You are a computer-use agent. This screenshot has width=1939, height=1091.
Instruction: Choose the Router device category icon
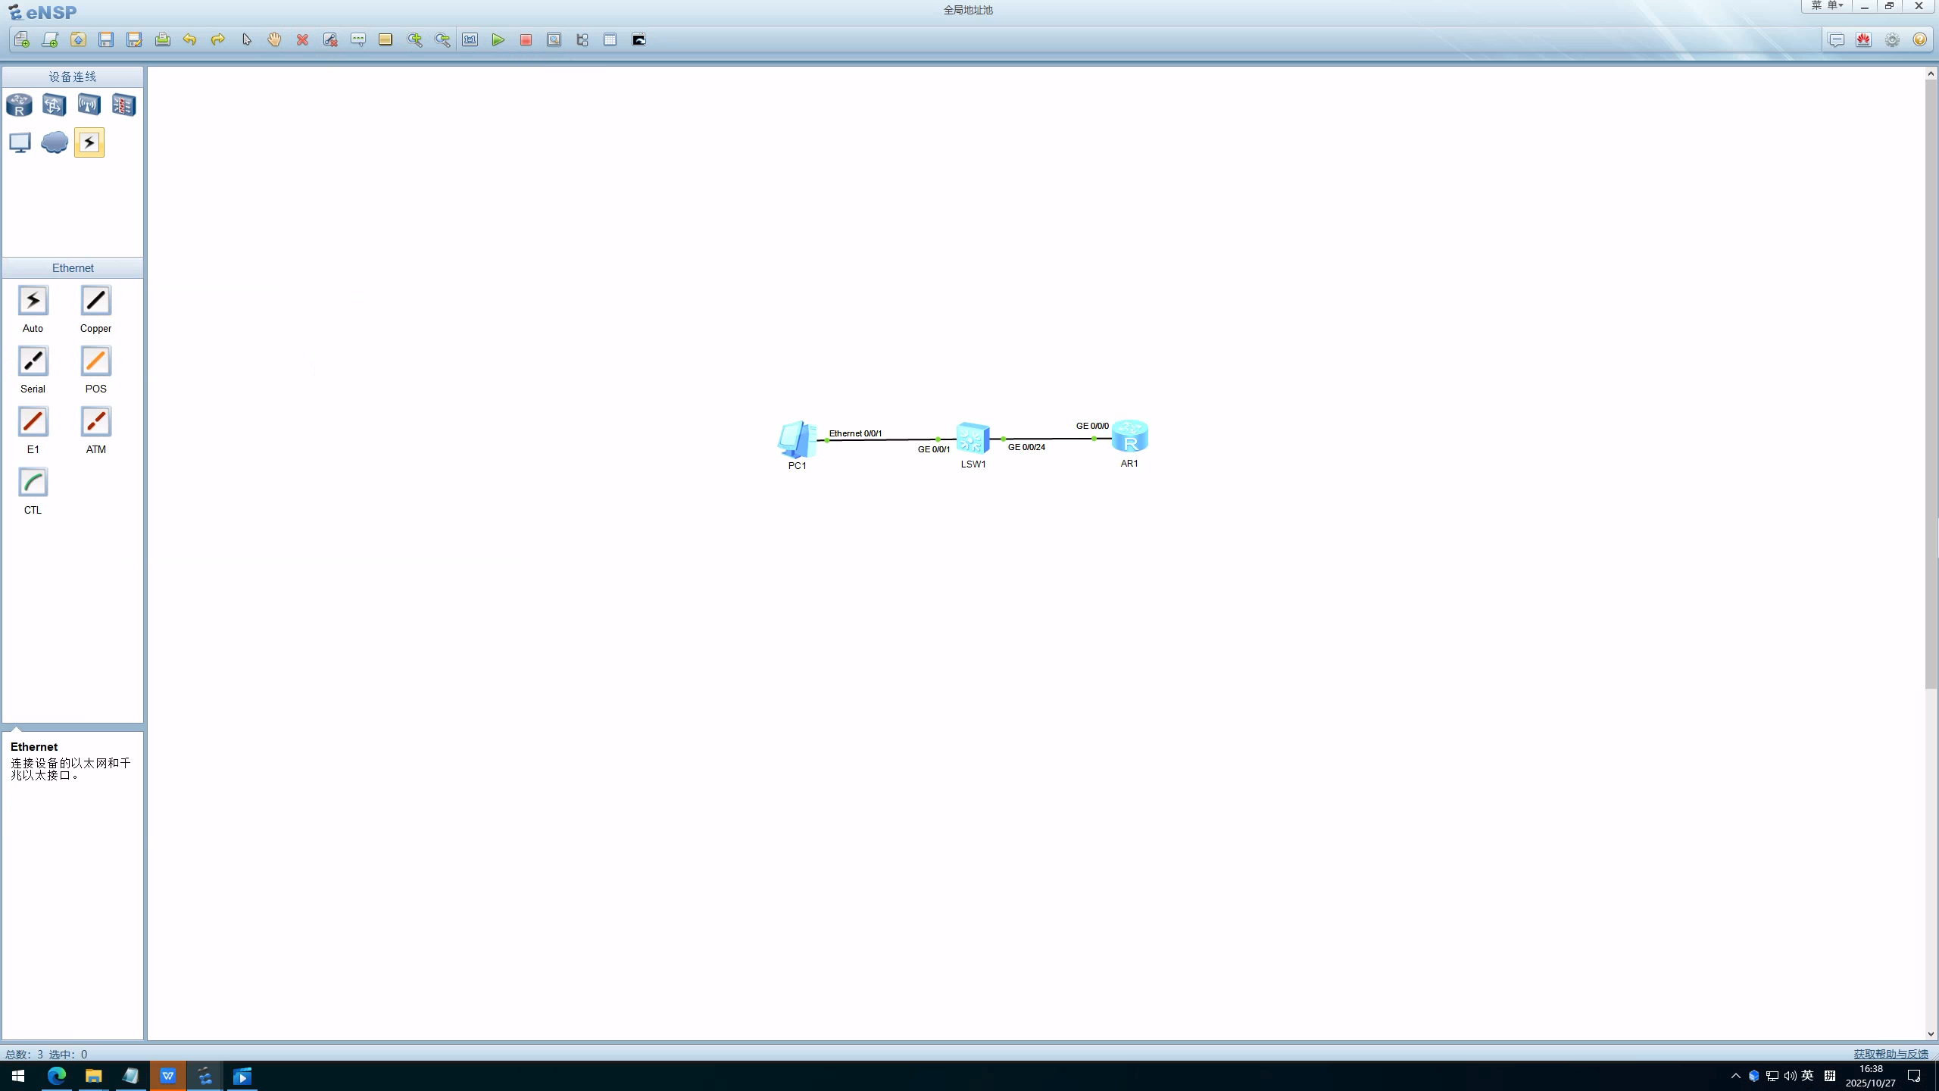click(x=20, y=105)
